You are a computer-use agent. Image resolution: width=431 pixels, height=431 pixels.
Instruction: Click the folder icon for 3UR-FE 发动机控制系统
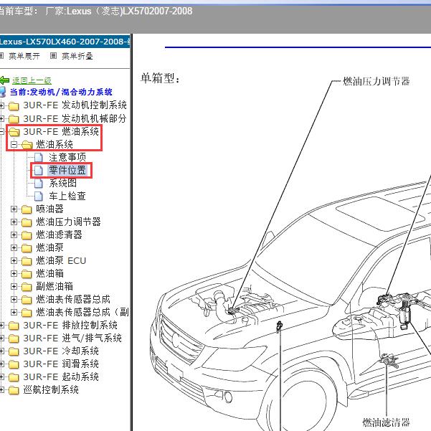14,106
